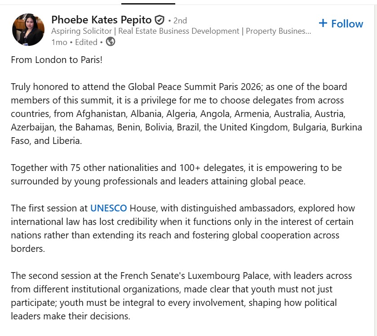Select the line From London to Paris!
Image resolution: width=377 pixels, height=336 pixels.
[x=56, y=59]
